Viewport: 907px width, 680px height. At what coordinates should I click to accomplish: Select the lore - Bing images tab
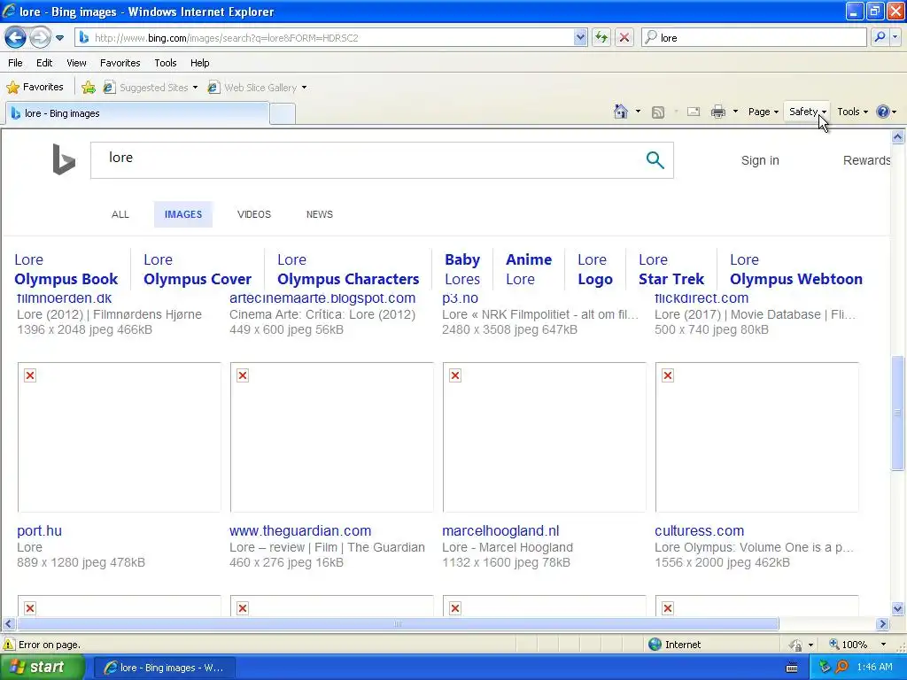pyautogui.click(x=137, y=113)
